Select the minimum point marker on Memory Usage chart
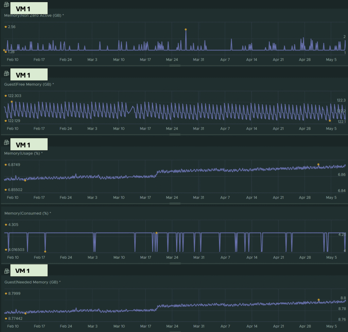The image size is (348, 332). 25,180
